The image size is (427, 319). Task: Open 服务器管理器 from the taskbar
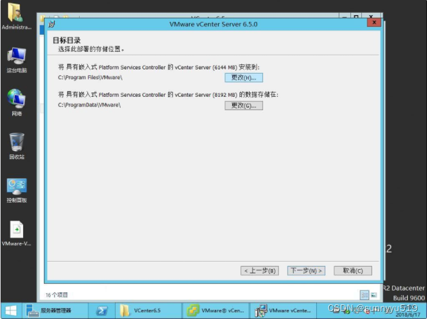point(55,310)
